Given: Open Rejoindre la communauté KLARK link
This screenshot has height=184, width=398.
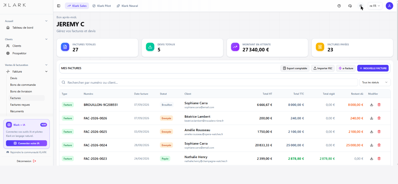Looking at the screenshot, I should tap(27, 152).
